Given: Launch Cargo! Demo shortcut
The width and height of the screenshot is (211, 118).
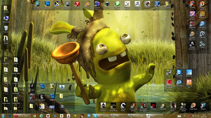Looking at the screenshot, I should [193, 106].
